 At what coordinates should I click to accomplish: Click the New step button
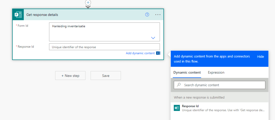70,76
